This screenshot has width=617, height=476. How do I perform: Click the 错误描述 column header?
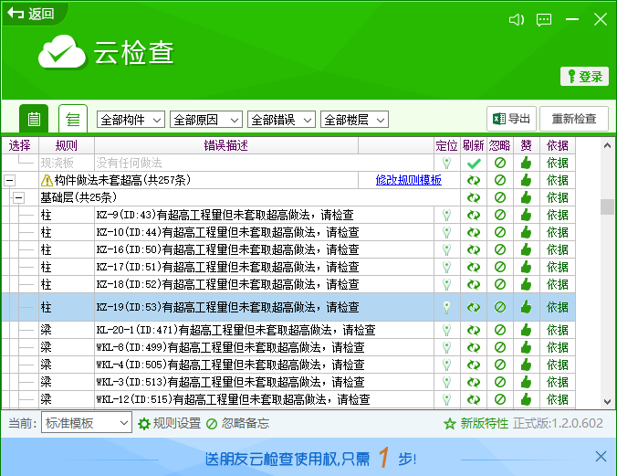(225, 146)
